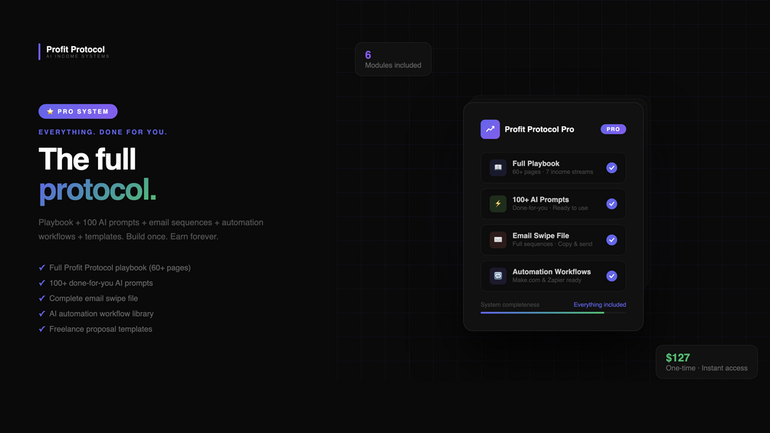Click the 'AI INCOME SYSTEMS' subtitle under logo
This screenshot has width=770, height=433.
coord(77,57)
